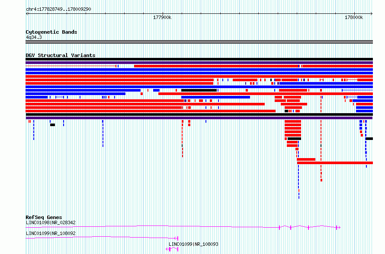Viewport: 385px width, 254px height.
Task: Select the short red variant bar directly above the long bottom red bar
Action: point(306,159)
